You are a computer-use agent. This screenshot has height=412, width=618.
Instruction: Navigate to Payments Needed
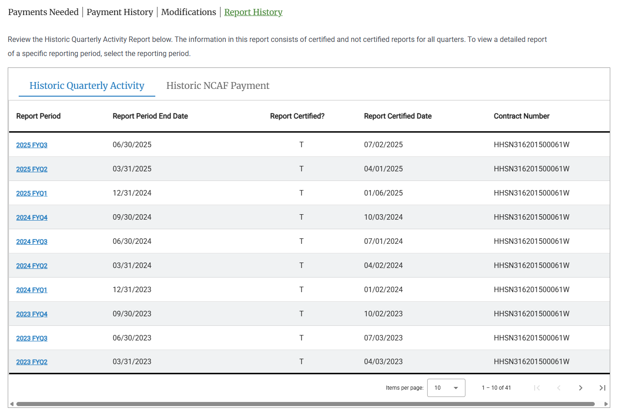coord(43,12)
